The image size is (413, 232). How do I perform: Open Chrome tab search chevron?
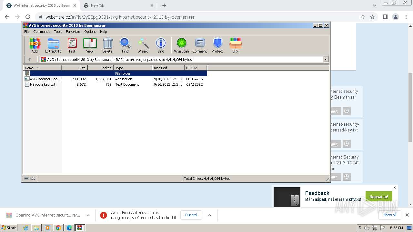(374, 5)
